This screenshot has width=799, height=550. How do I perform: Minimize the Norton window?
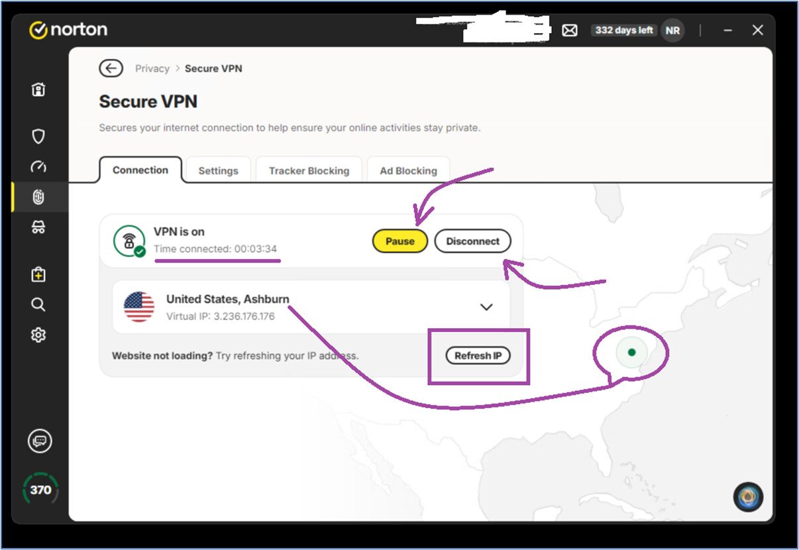pos(728,30)
